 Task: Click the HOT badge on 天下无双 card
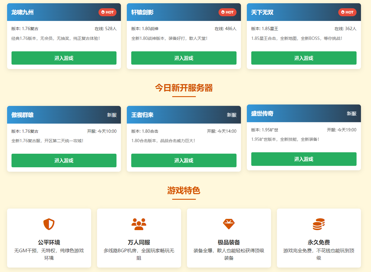pyautogui.click(x=347, y=12)
